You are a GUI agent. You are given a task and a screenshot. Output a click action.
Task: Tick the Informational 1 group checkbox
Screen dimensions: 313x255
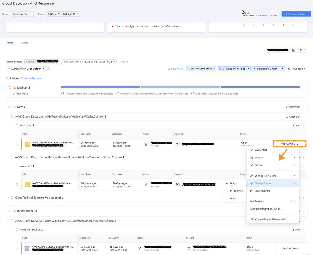click(10, 211)
